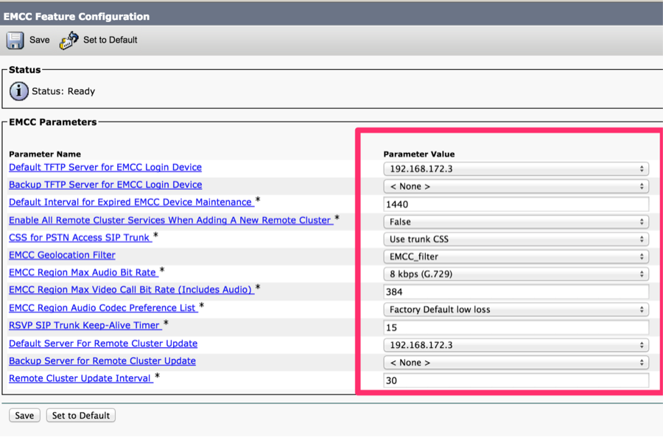Click the bottom Save button
663x437 pixels.
pos(24,416)
